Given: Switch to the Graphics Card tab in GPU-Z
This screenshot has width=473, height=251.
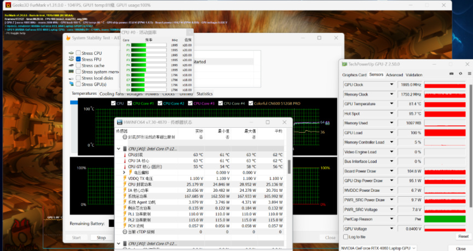Looking at the screenshot, I should (354, 75).
